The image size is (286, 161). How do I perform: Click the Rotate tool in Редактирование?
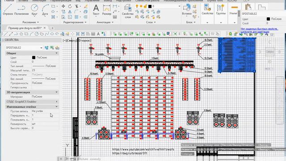pyautogui.click(x=70, y=6)
